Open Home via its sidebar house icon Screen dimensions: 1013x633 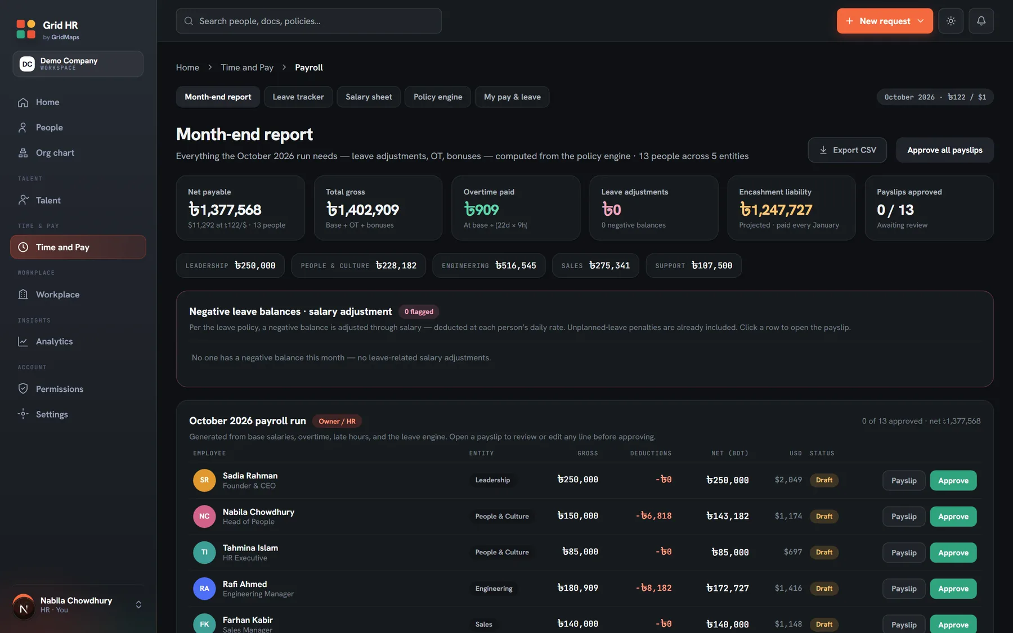click(23, 102)
